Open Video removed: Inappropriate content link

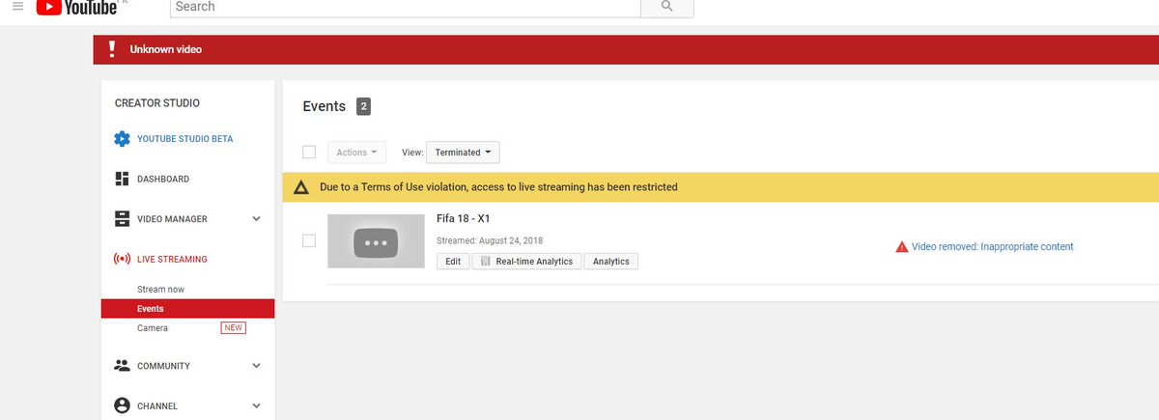[x=992, y=247]
